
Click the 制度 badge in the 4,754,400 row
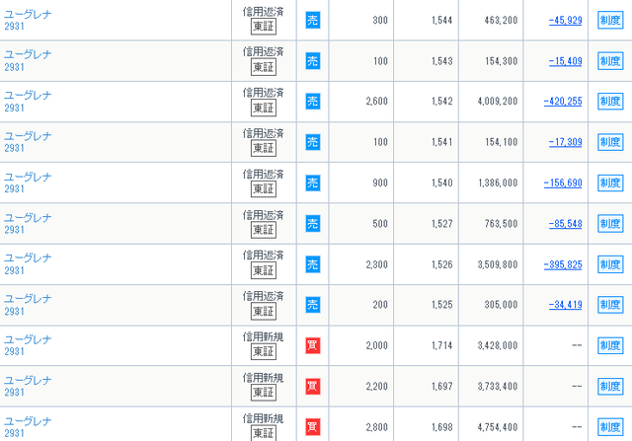[610, 427]
